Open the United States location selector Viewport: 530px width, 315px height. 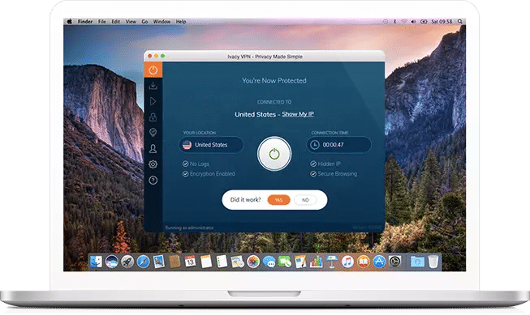pos(211,145)
